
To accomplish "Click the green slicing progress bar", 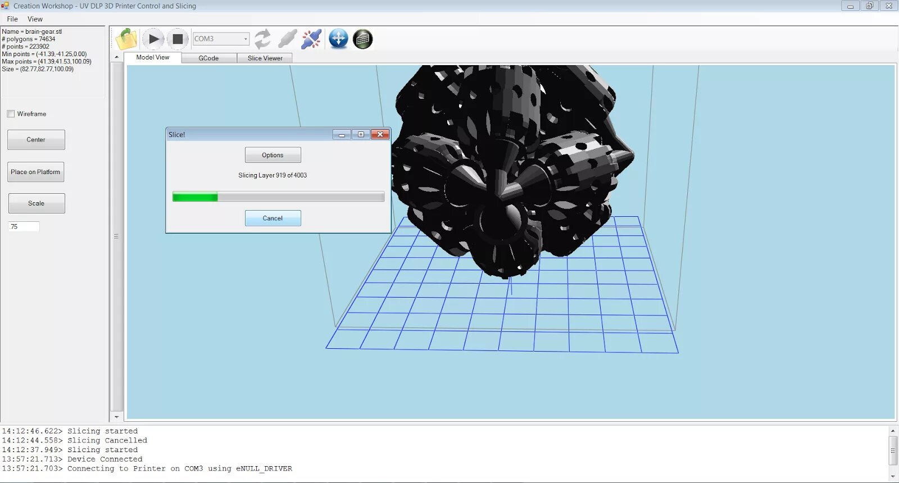I will click(x=278, y=197).
